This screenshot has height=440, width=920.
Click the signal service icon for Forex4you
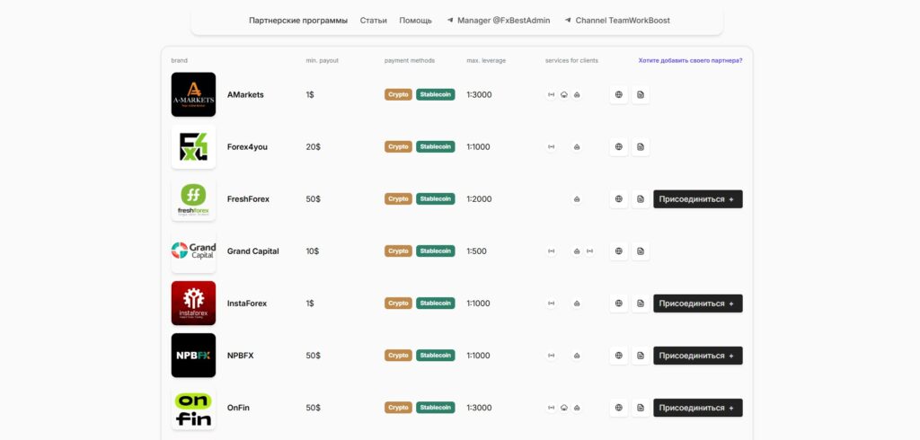pyautogui.click(x=551, y=146)
